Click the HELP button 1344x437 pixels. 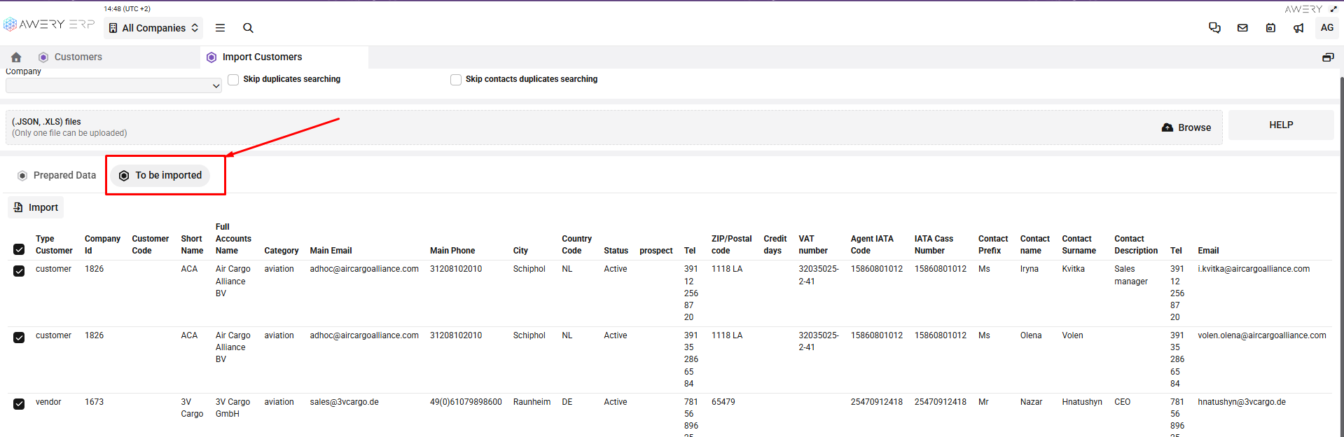point(1281,125)
